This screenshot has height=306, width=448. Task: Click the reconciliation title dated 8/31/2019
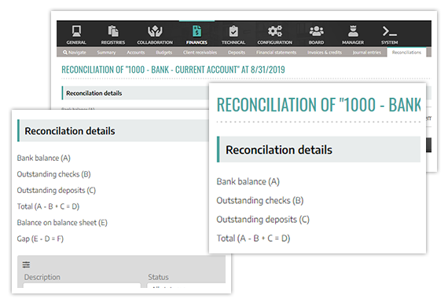[x=173, y=70]
